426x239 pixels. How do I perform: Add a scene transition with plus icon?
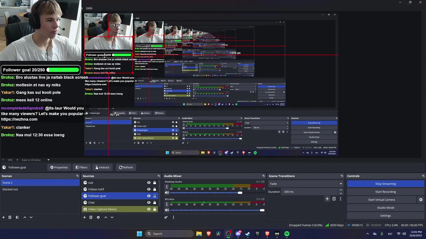[327, 199]
